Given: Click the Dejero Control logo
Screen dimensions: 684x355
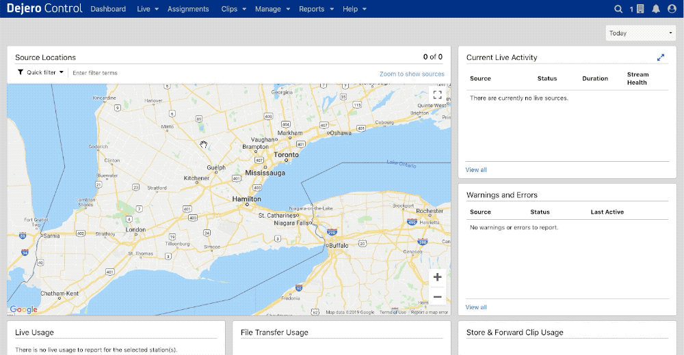Looking at the screenshot, I should click(44, 8).
